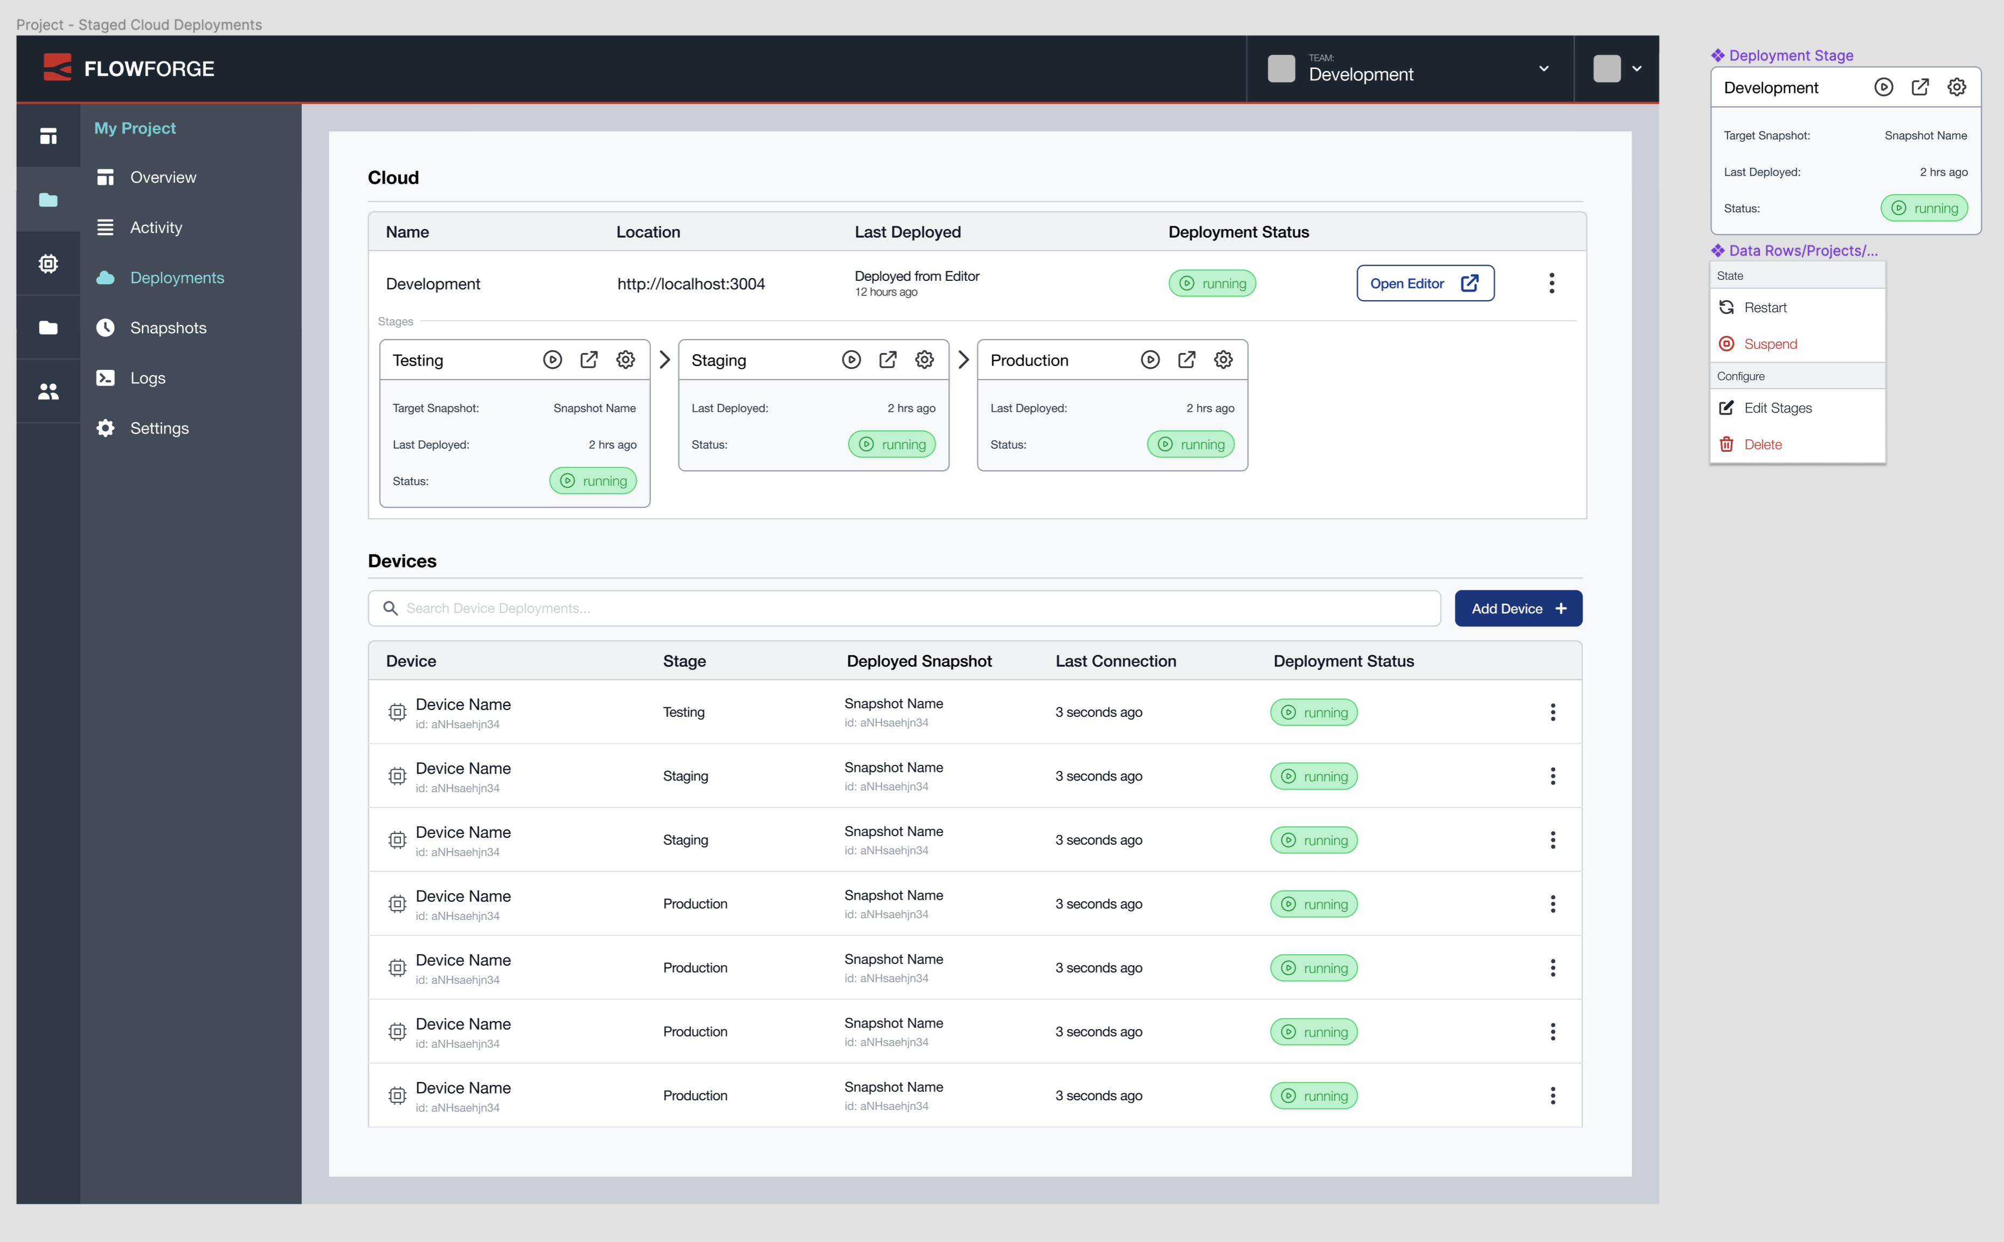Open Deployments from the sidebar

pos(177,278)
